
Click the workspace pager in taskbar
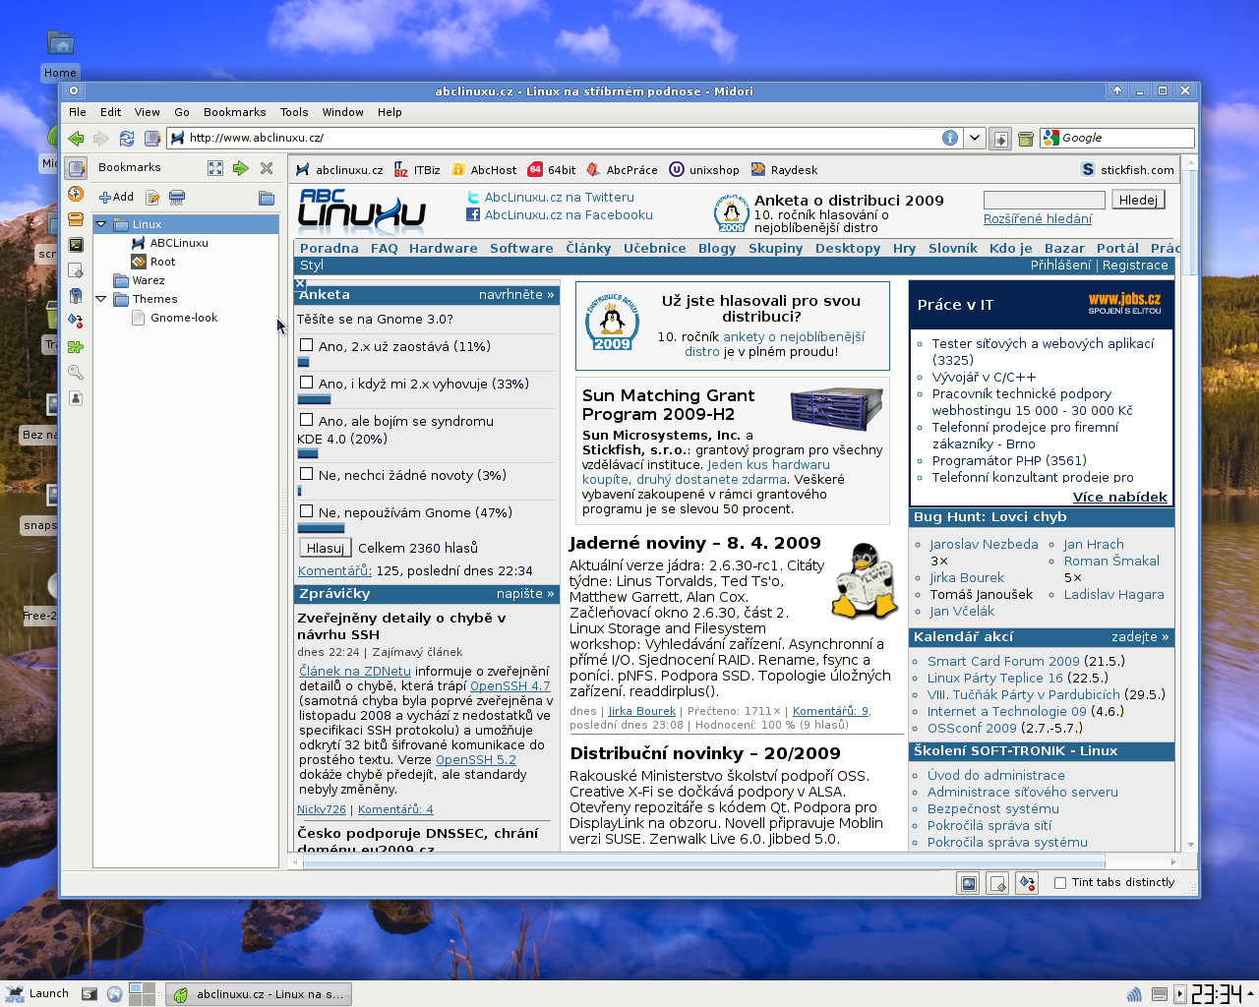[x=142, y=994]
